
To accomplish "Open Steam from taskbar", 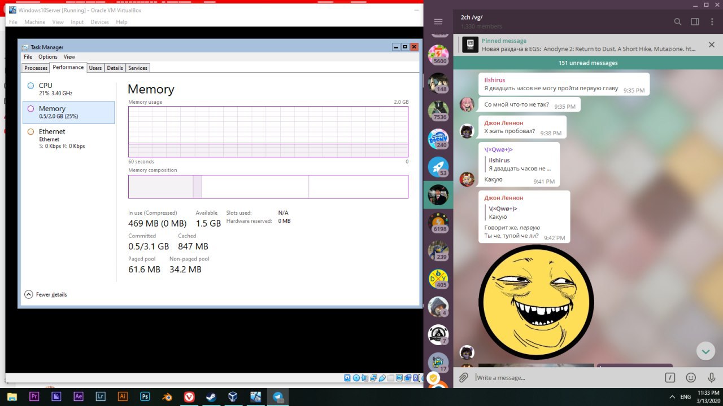I will click(211, 396).
